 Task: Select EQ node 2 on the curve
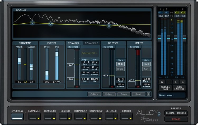click(32, 23)
